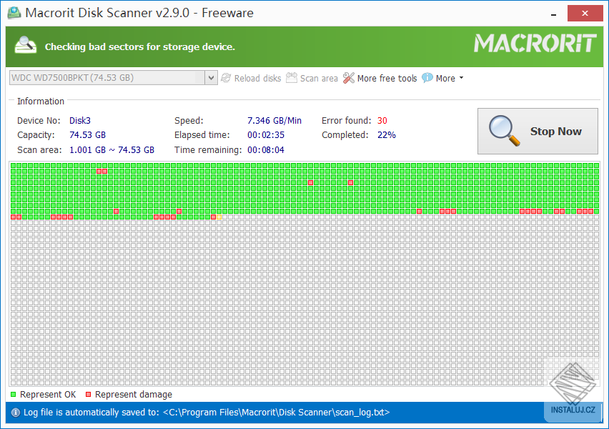The height and width of the screenshot is (429, 609).
Task: Click Completed value 22%
Action: pyautogui.click(x=387, y=135)
